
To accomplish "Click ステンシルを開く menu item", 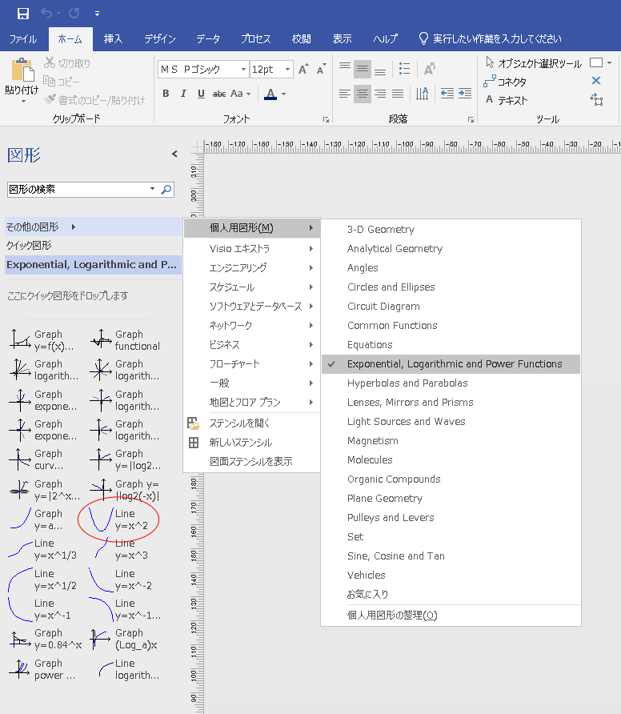I will tap(252, 423).
